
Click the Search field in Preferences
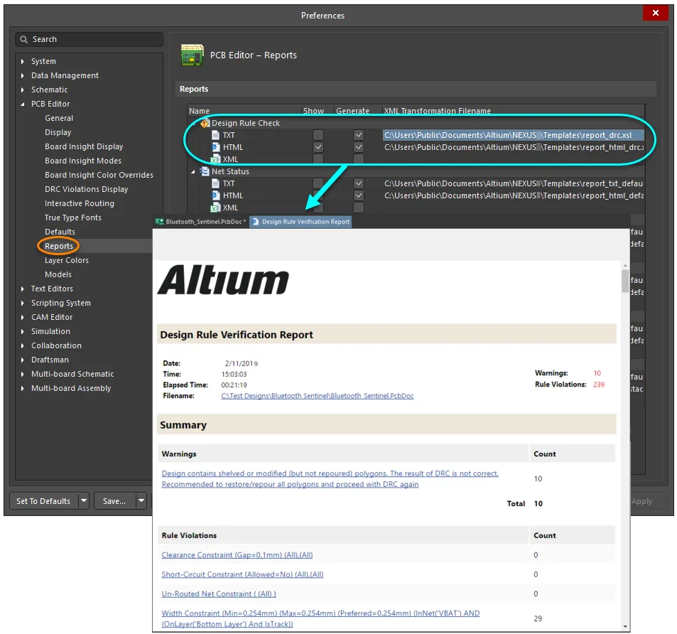tap(90, 39)
